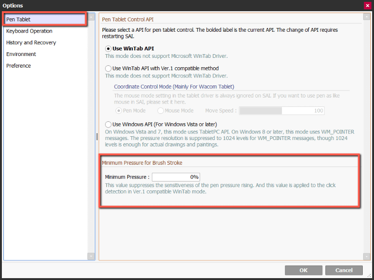Click Minimum Pressure for Brush Stroke heading
This screenshot has height=280, width=374.
[x=142, y=163]
